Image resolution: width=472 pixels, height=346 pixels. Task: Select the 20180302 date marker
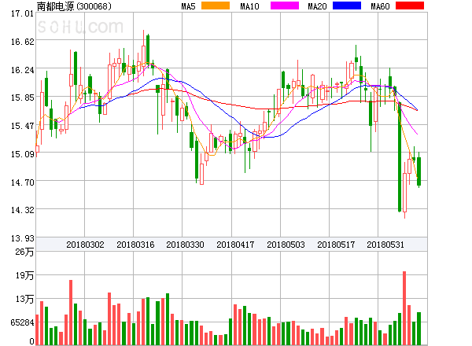85,245
